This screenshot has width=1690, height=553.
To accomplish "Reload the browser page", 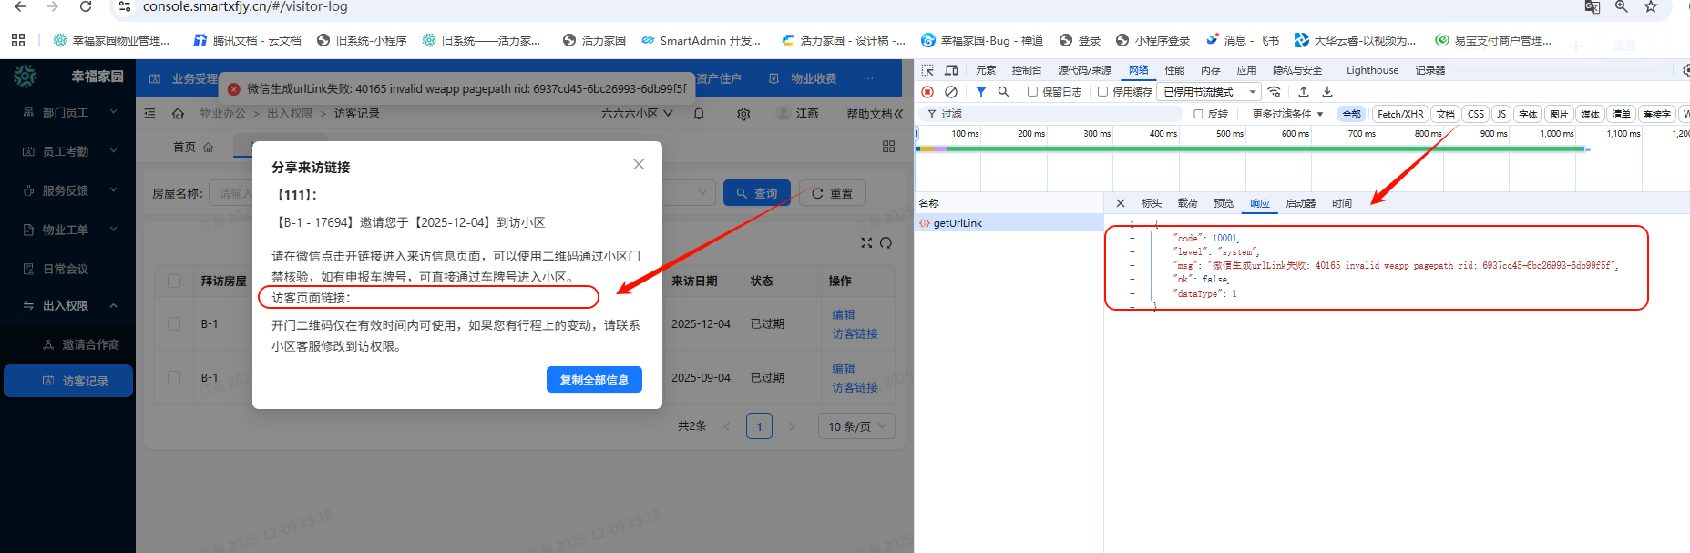I will pyautogui.click(x=86, y=6).
